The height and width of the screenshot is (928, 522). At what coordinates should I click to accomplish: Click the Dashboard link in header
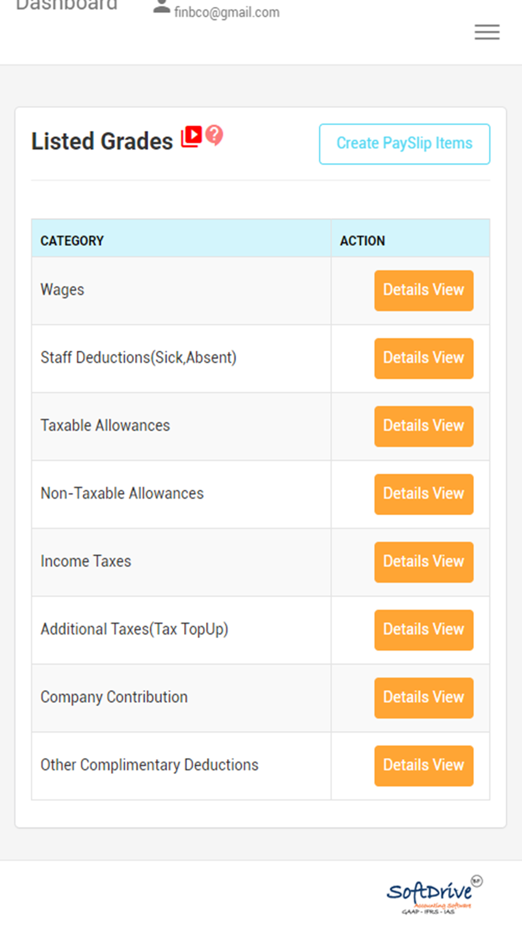pos(66,5)
